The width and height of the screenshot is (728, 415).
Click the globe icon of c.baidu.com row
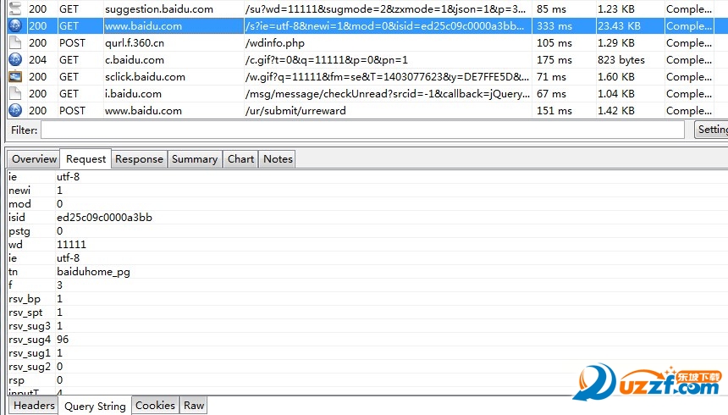(15, 59)
